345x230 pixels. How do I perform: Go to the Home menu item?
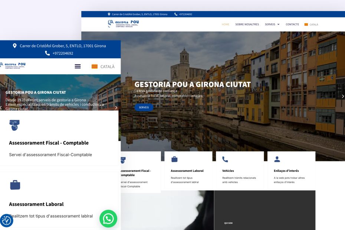(x=226, y=24)
